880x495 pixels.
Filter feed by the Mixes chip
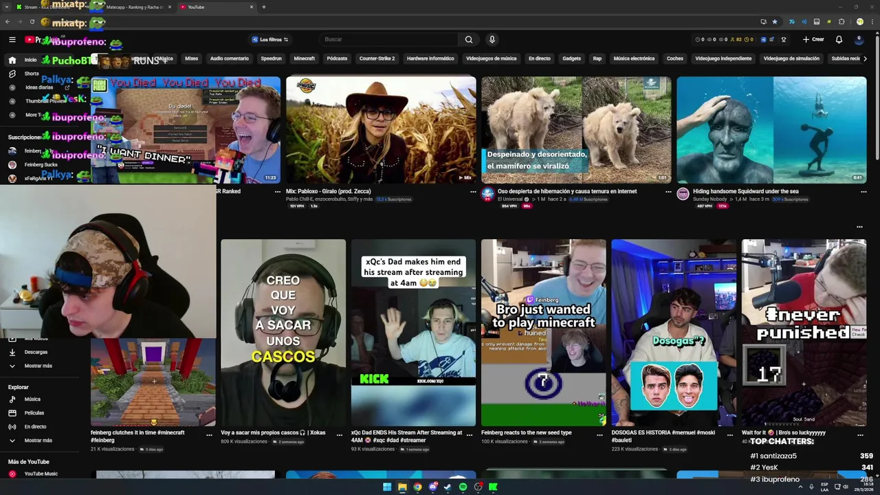click(x=191, y=58)
